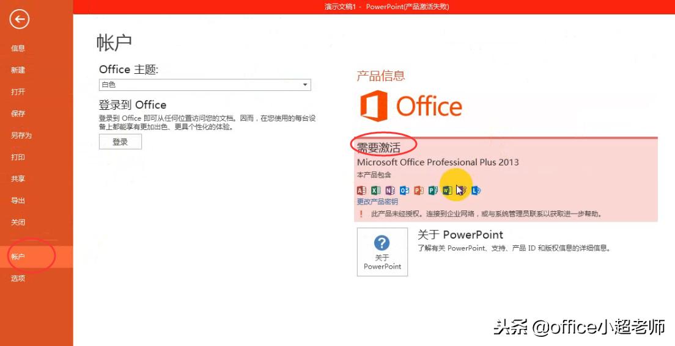Open the Office 主题 dropdown
Screen dimensions: 675x346
[x=205, y=85]
